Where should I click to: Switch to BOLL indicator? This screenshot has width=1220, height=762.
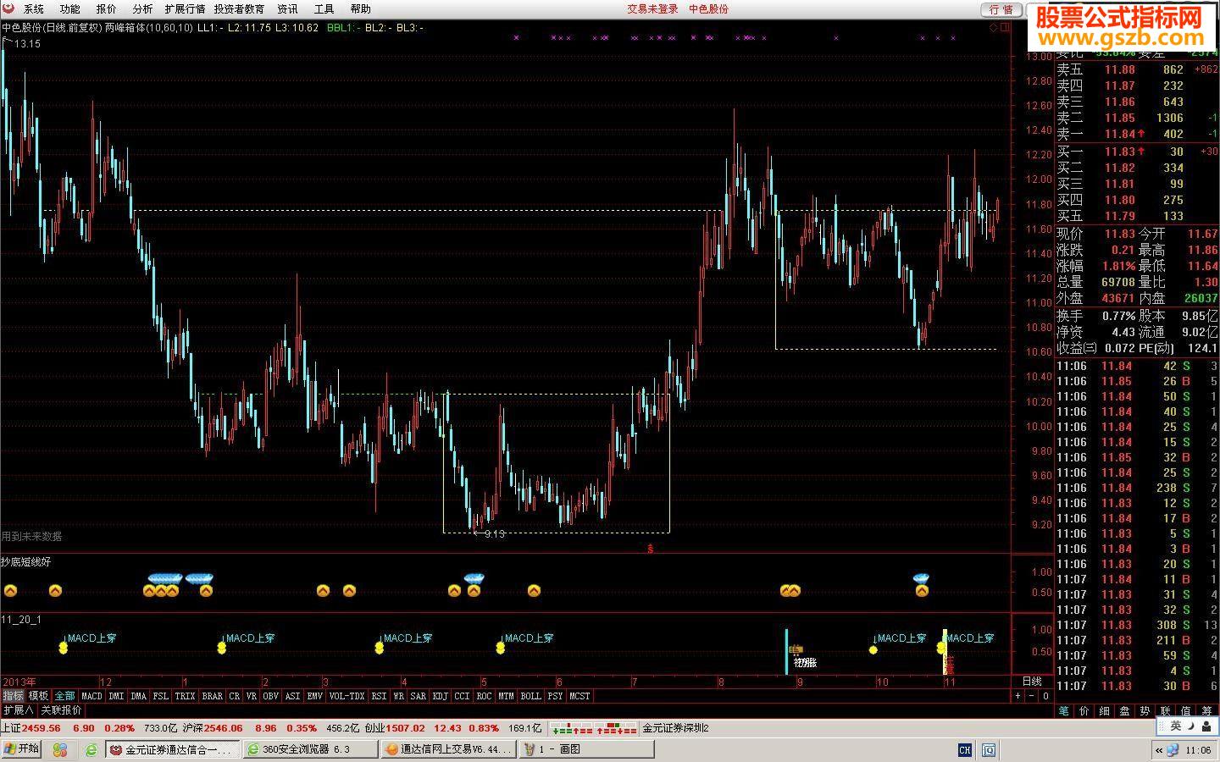tap(530, 696)
